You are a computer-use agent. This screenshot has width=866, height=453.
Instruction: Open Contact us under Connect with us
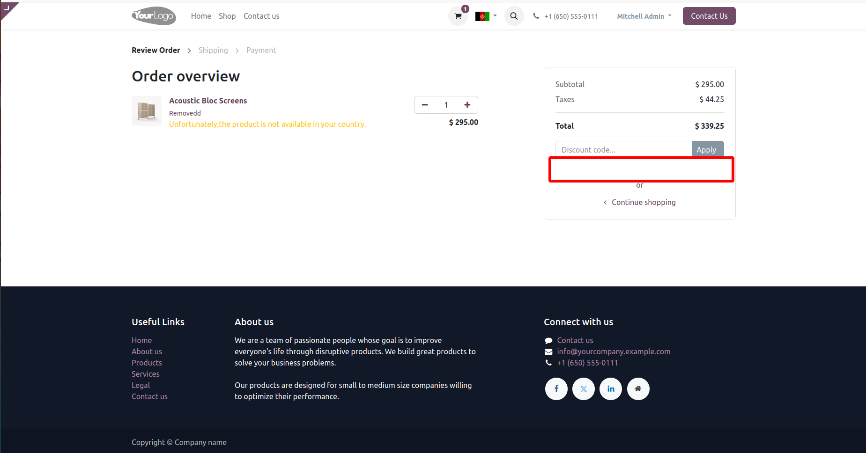point(575,340)
